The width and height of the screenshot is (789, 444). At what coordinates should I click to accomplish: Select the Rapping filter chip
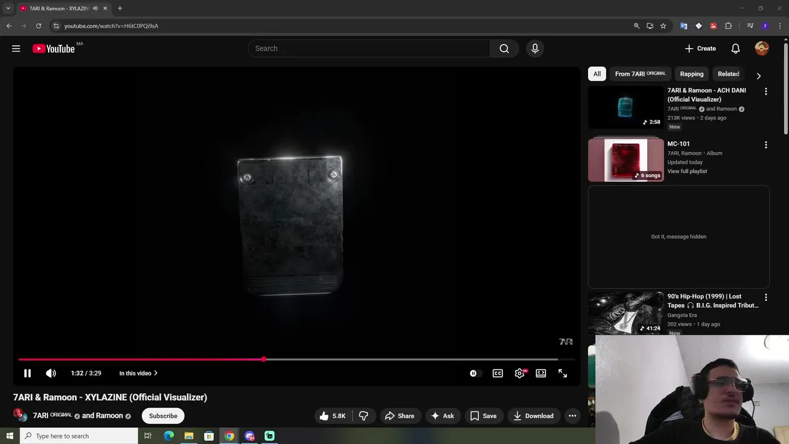coord(692,74)
